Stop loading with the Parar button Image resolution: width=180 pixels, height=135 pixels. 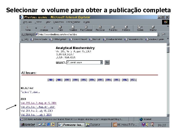click(60, 28)
